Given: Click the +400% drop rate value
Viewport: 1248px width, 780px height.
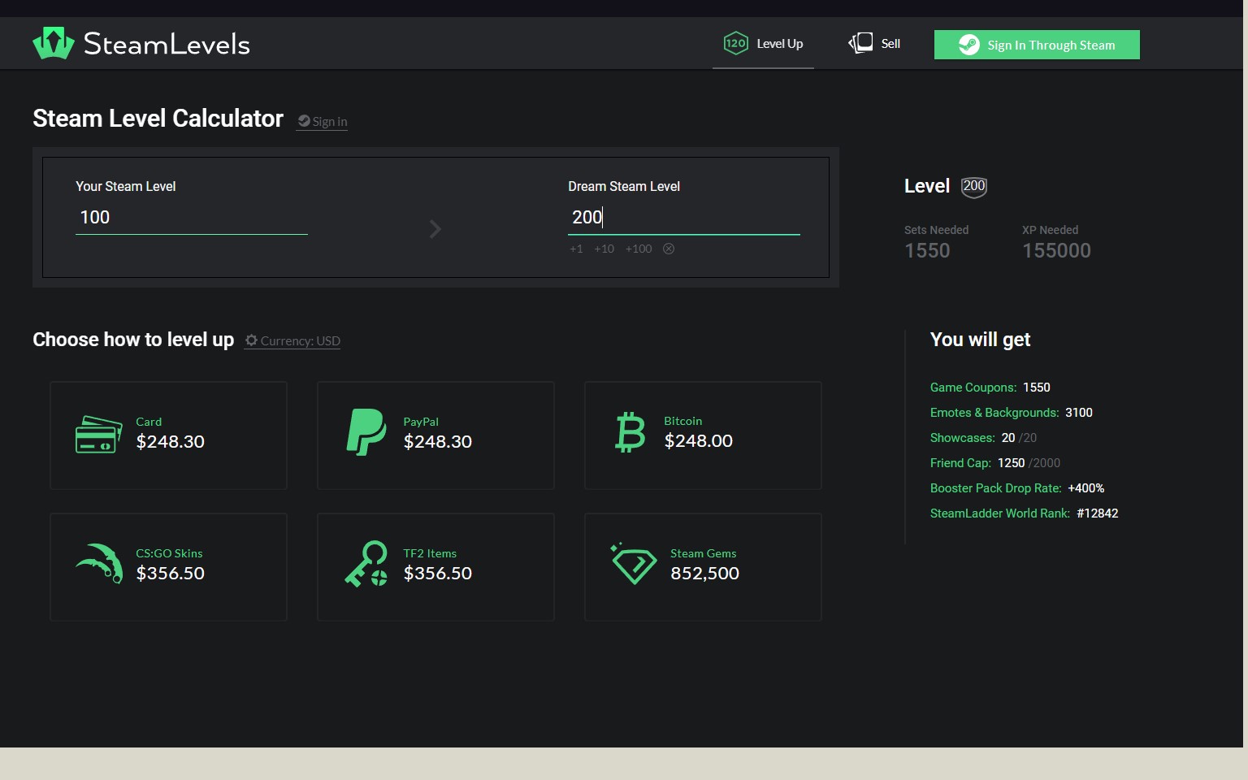Looking at the screenshot, I should coord(1086,488).
